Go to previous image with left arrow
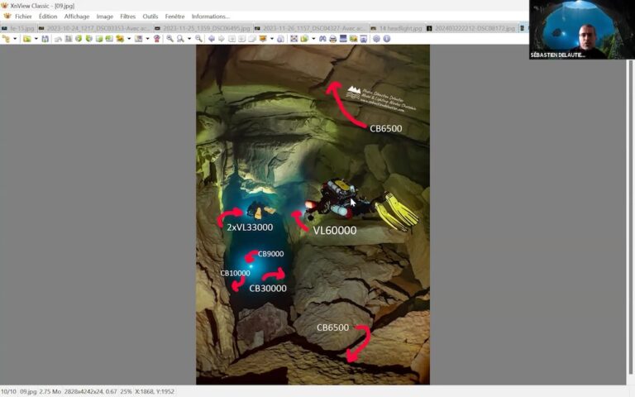Viewport: 635px width, 397px height. (212, 39)
